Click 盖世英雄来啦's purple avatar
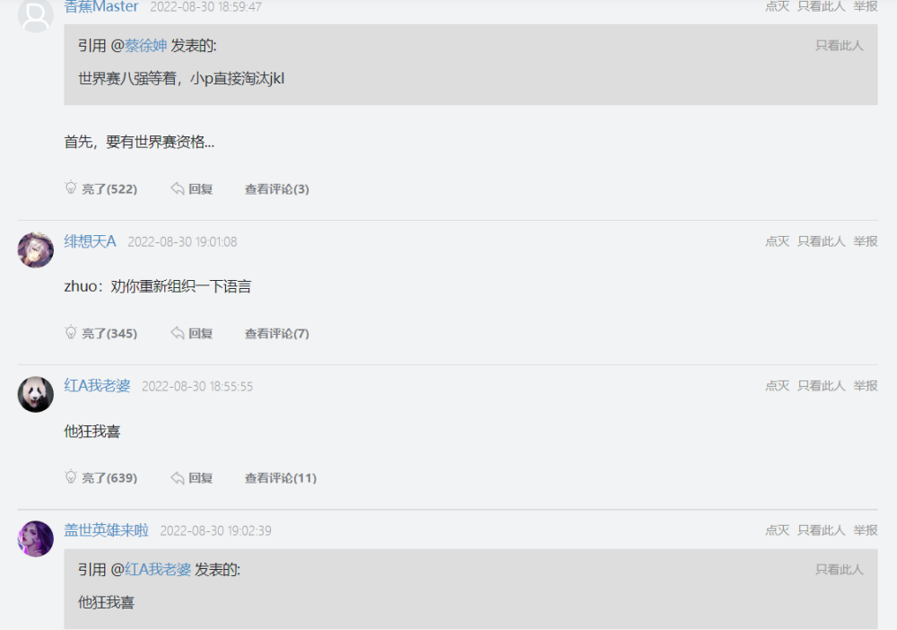This screenshot has height=630, width=897. click(36, 538)
